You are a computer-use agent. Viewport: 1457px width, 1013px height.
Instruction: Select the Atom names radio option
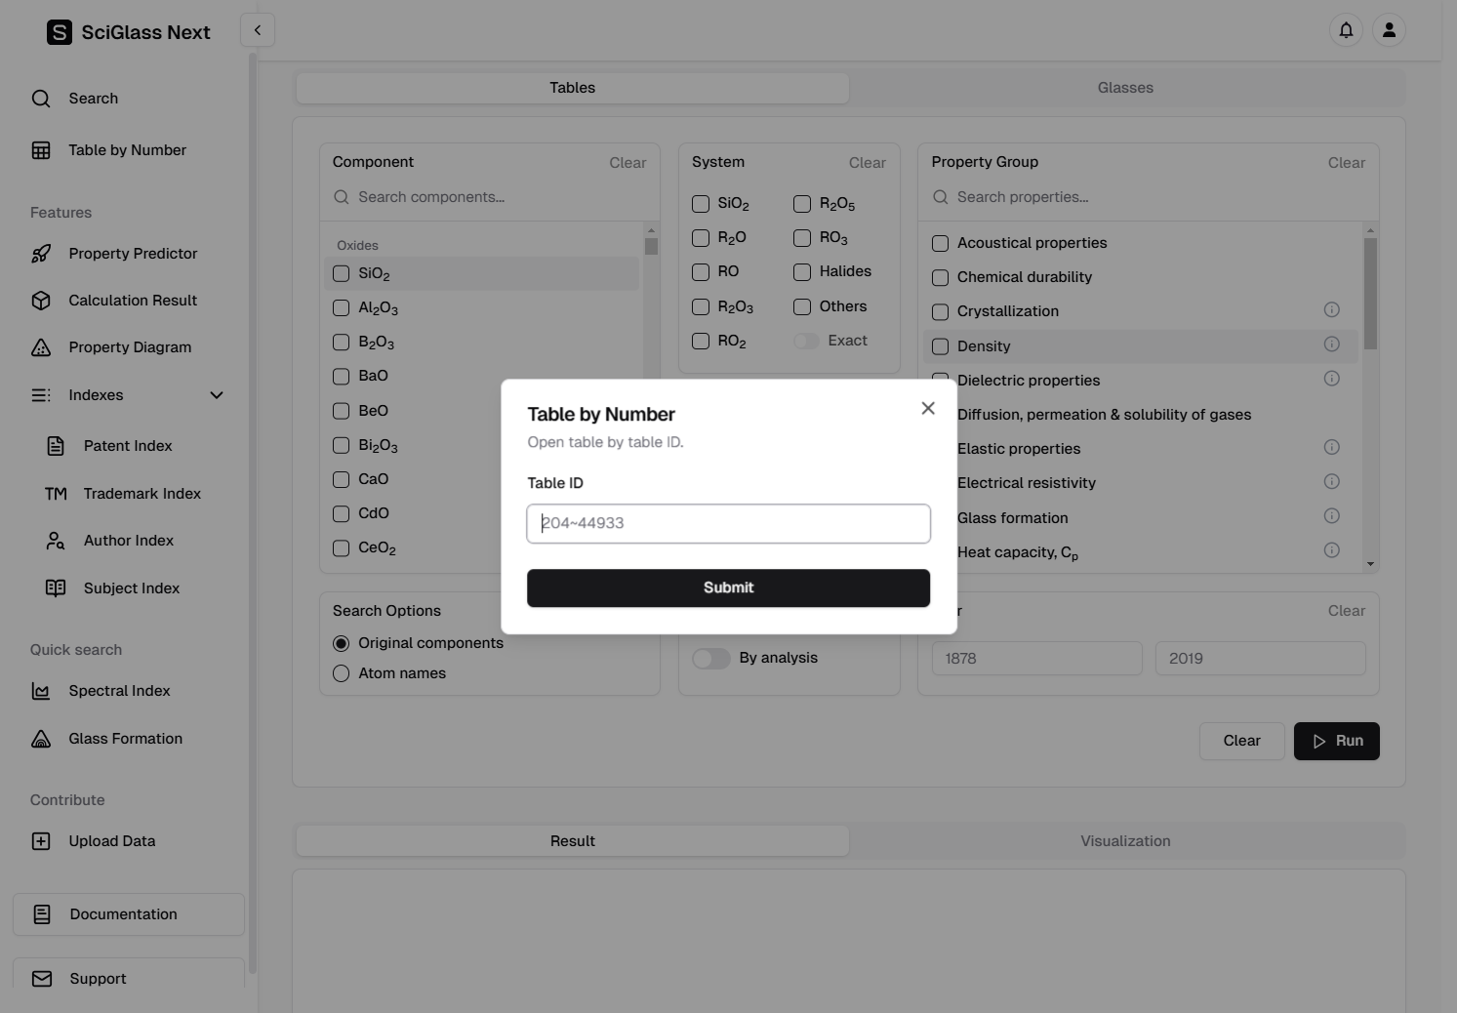(x=341, y=673)
